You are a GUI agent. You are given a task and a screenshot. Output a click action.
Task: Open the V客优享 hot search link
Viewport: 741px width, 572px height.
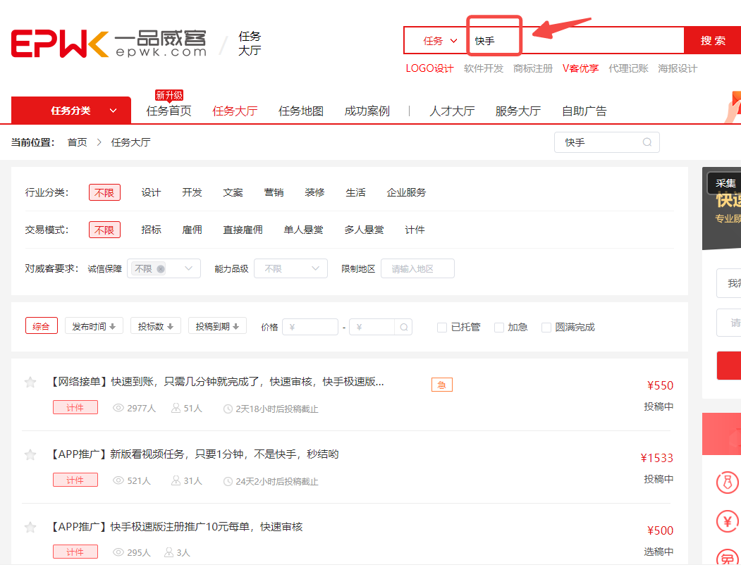[x=580, y=68]
